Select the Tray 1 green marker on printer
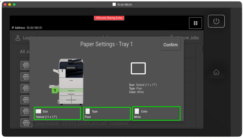 55,90
